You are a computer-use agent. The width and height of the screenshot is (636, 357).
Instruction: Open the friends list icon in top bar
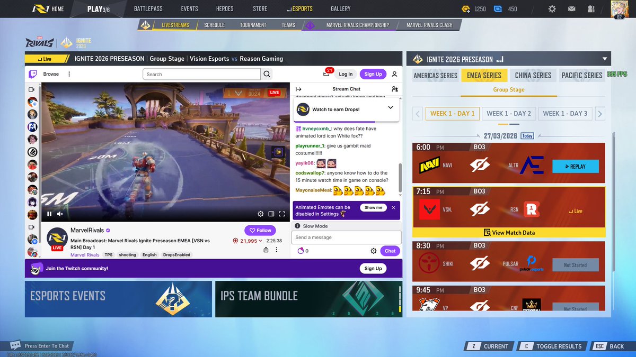tap(591, 9)
